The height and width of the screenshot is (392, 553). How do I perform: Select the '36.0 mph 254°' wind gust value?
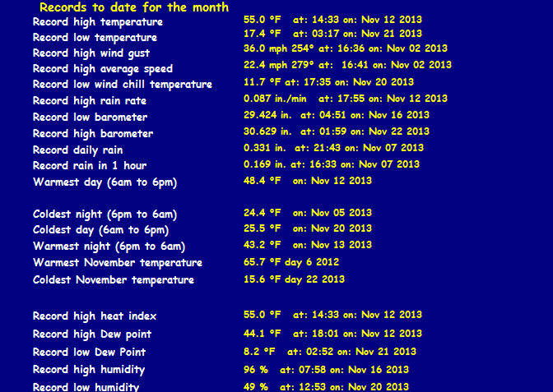pyautogui.click(x=279, y=48)
